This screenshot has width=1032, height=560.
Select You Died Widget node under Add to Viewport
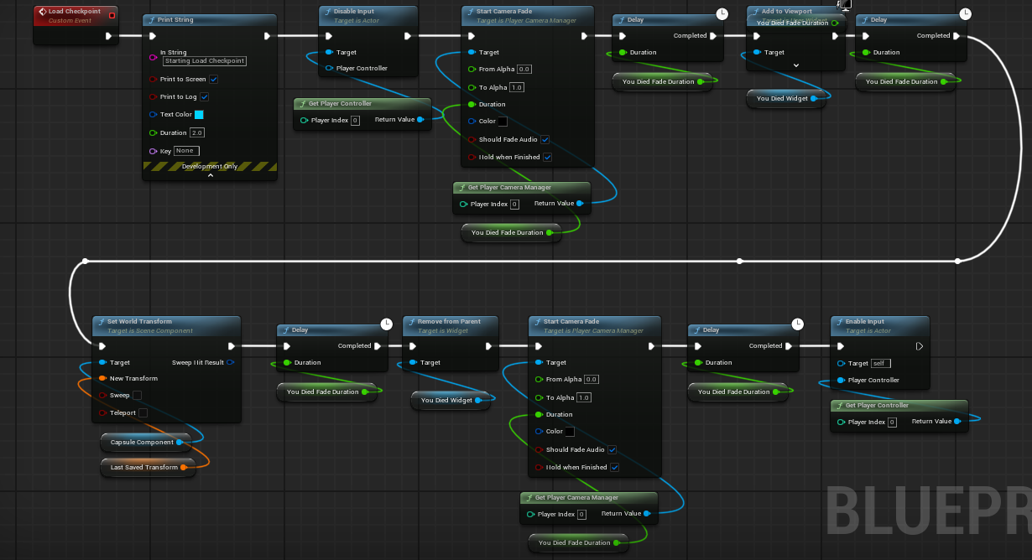[x=786, y=98]
